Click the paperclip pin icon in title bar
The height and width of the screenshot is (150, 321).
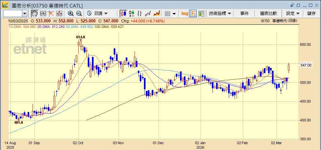point(292,5)
